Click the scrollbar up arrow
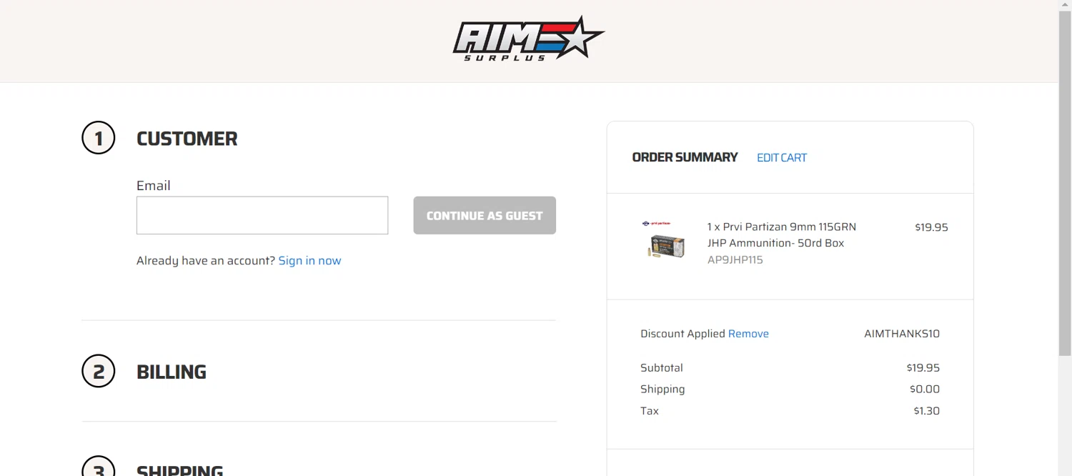The width and height of the screenshot is (1072, 476). coord(1065,6)
